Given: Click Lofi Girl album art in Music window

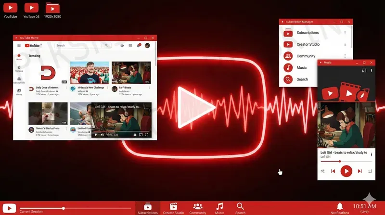Looking at the screenshot, I should tap(346, 125).
